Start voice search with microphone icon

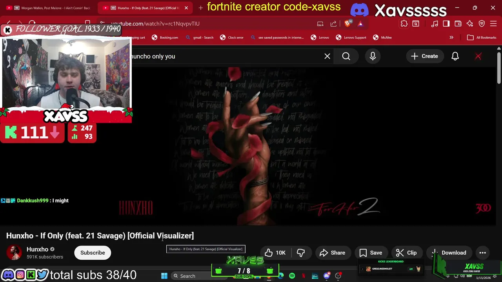pyautogui.click(x=373, y=56)
